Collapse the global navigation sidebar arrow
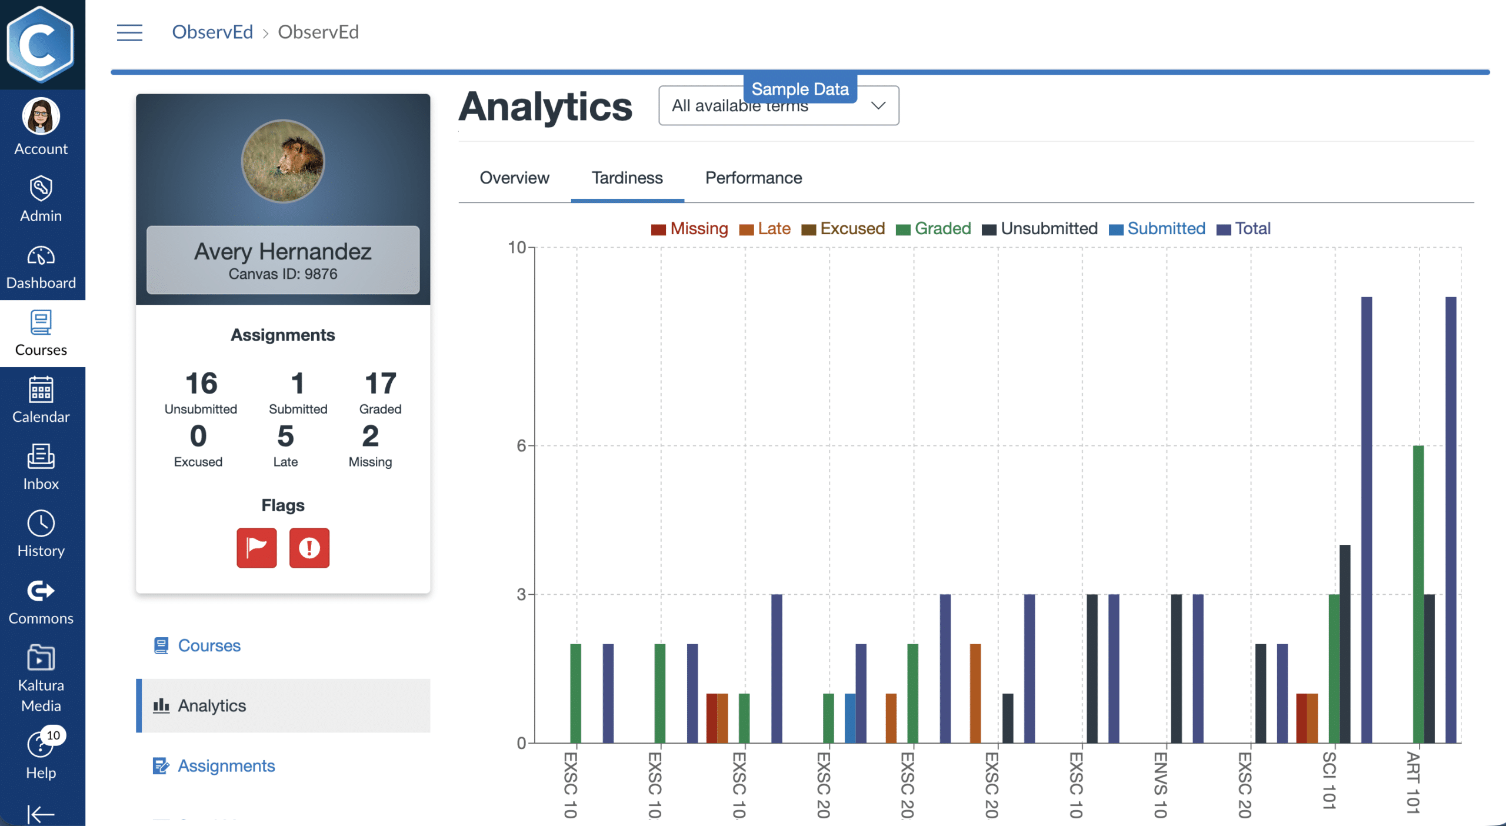This screenshot has height=826, width=1506. (x=41, y=814)
